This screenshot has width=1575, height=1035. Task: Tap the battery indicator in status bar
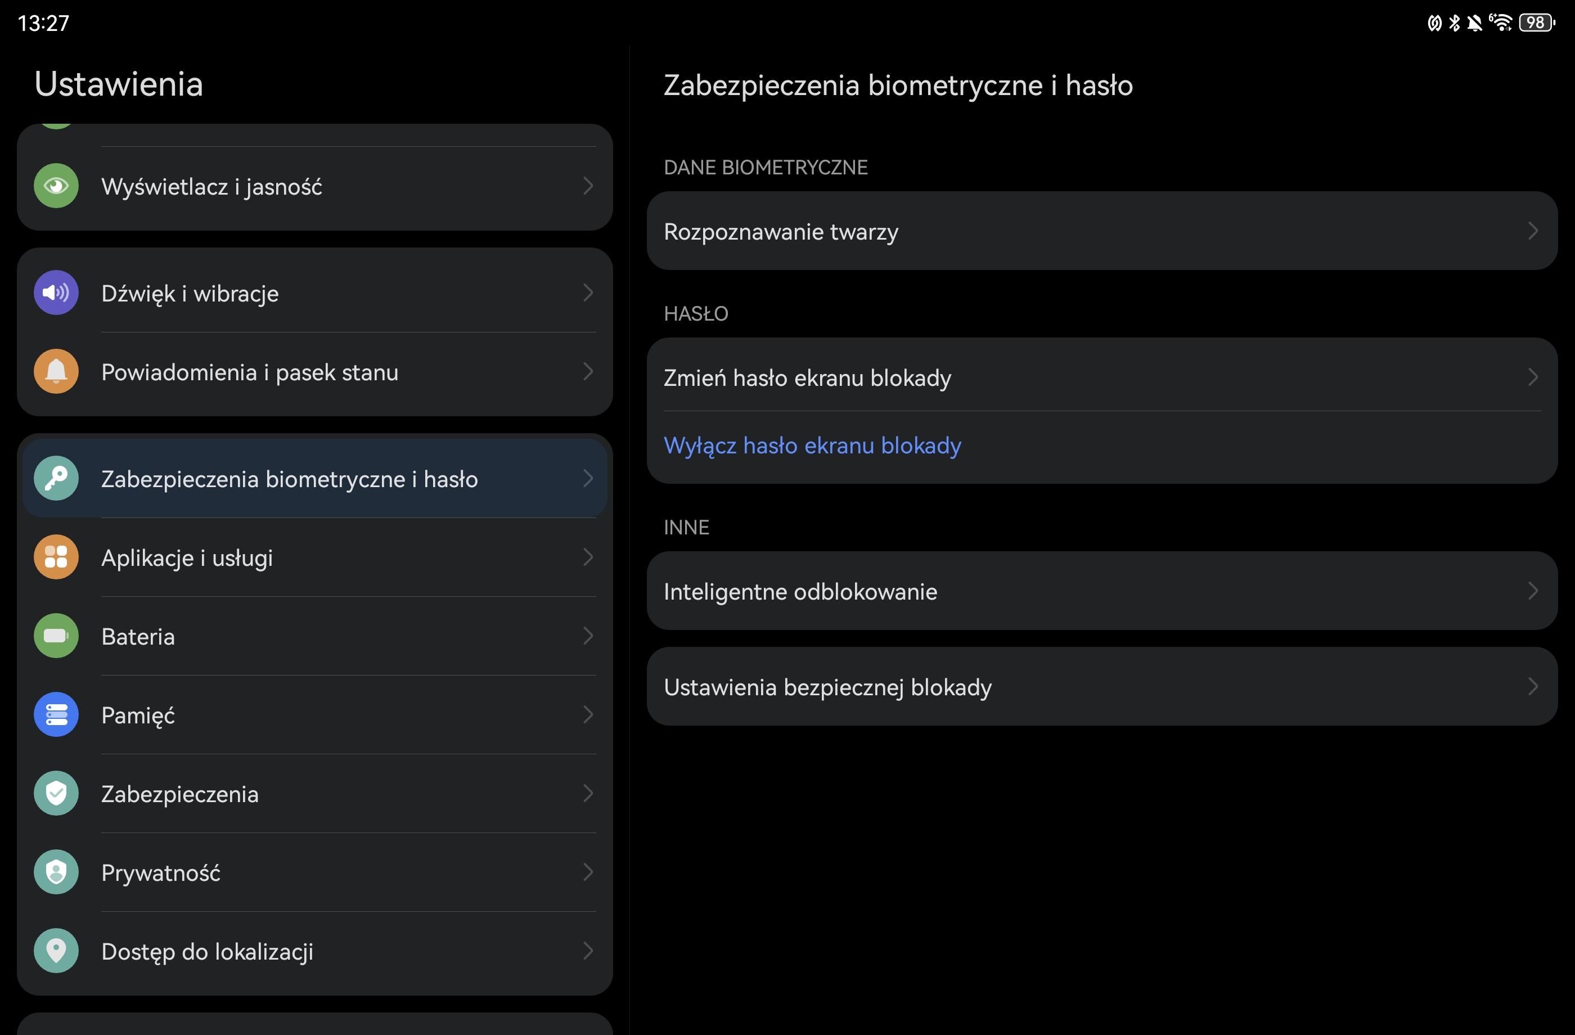point(1537,23)
